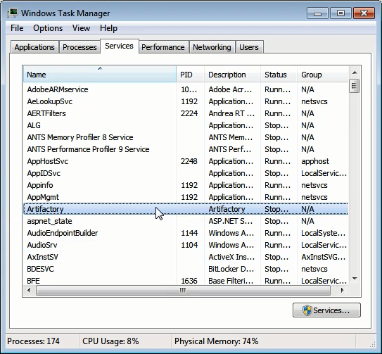
Task: Click the vertical scrollbar down arrow
Action: coord(355,278)
